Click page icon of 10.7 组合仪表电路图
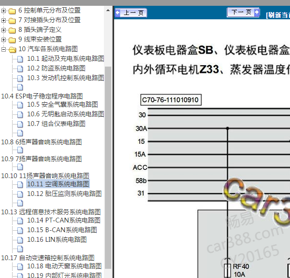 [20, 124]
